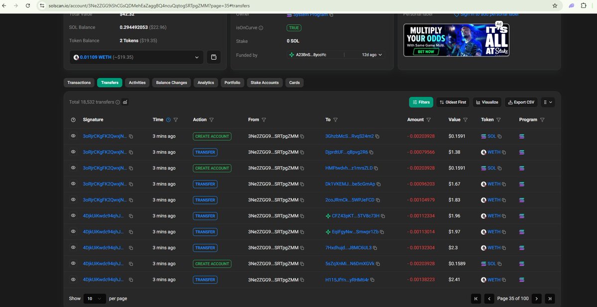Open the Analytics tab
Screen dimensions: 597x307
coord(206,83)
